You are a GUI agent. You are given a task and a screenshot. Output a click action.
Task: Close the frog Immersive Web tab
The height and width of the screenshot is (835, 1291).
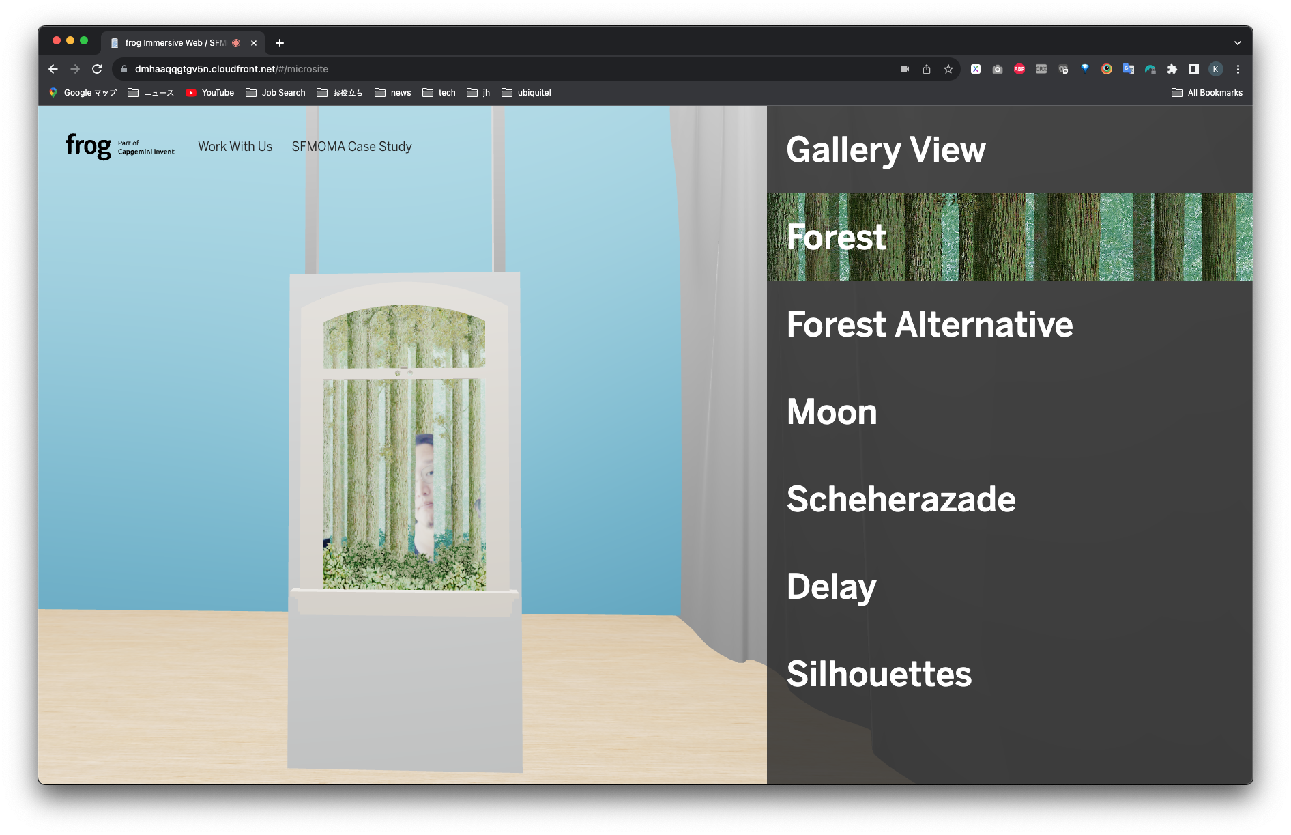point(254,43)
